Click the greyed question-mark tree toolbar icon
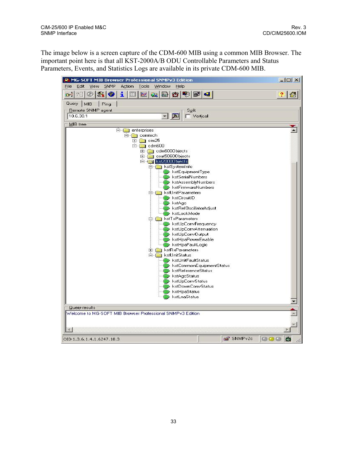 (79, 95)
